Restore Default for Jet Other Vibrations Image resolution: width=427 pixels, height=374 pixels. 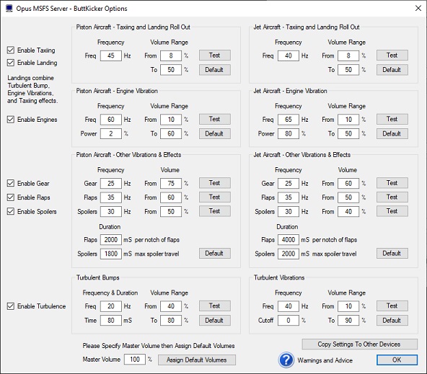point(392,253)
